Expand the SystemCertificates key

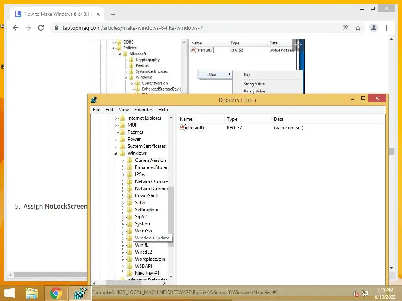pos(115,147)
